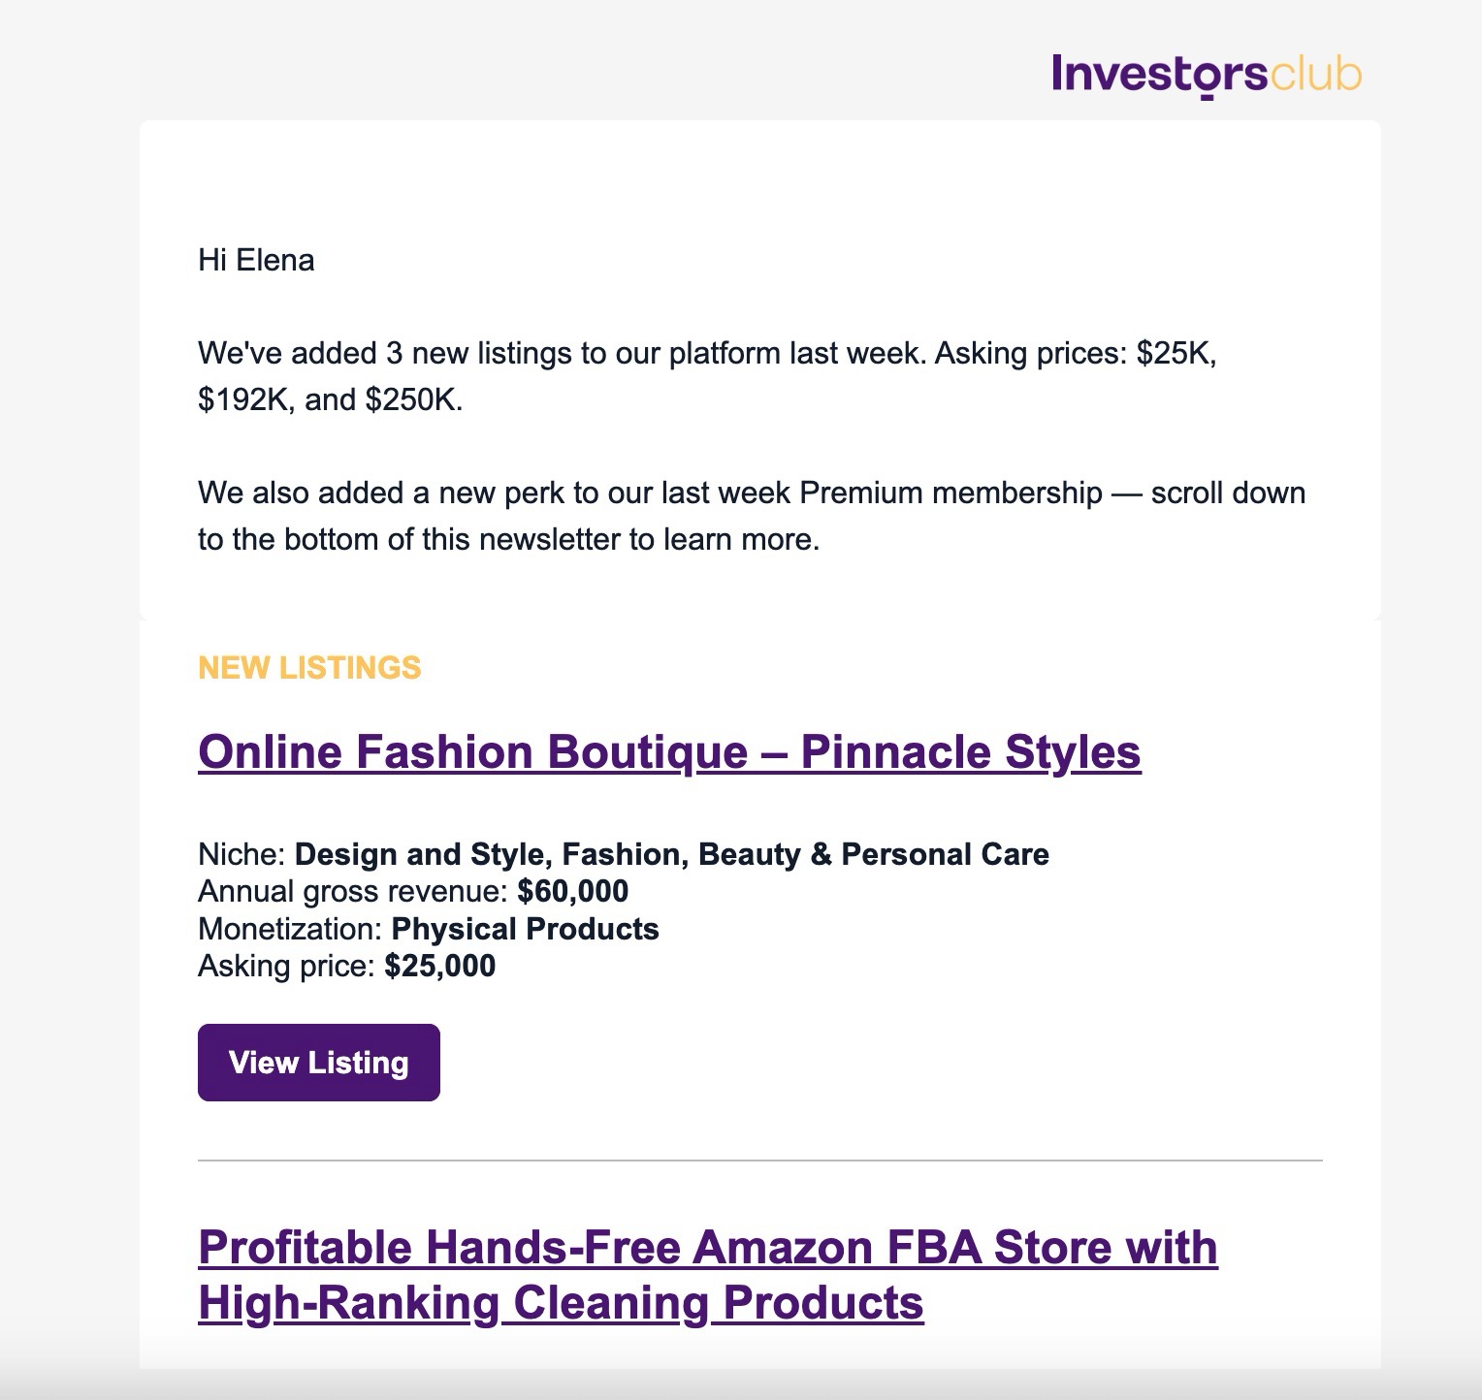
Task: Click the "scroll down" text in the intro
Action: coord(1228,493)
